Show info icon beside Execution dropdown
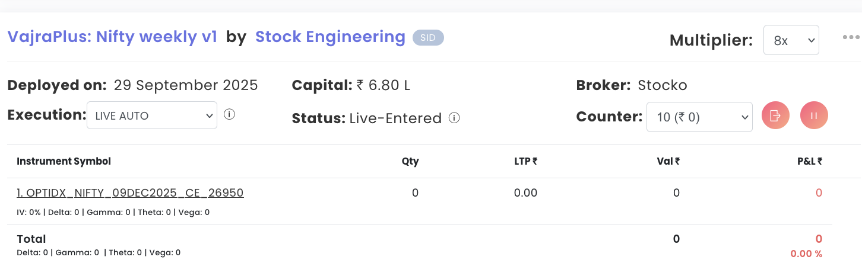The image size is (862, 276). point(229,114)
